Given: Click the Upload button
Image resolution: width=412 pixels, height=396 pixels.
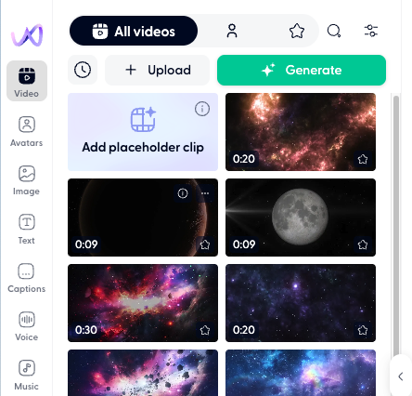Looking at the screenshot, I should pyautogui.click(x=158, y=70).
